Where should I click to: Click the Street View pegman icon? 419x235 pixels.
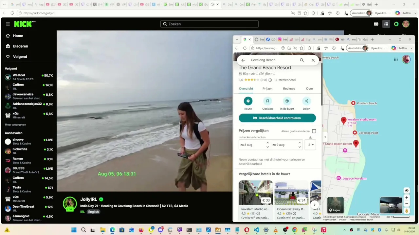[x=407, y=211]
